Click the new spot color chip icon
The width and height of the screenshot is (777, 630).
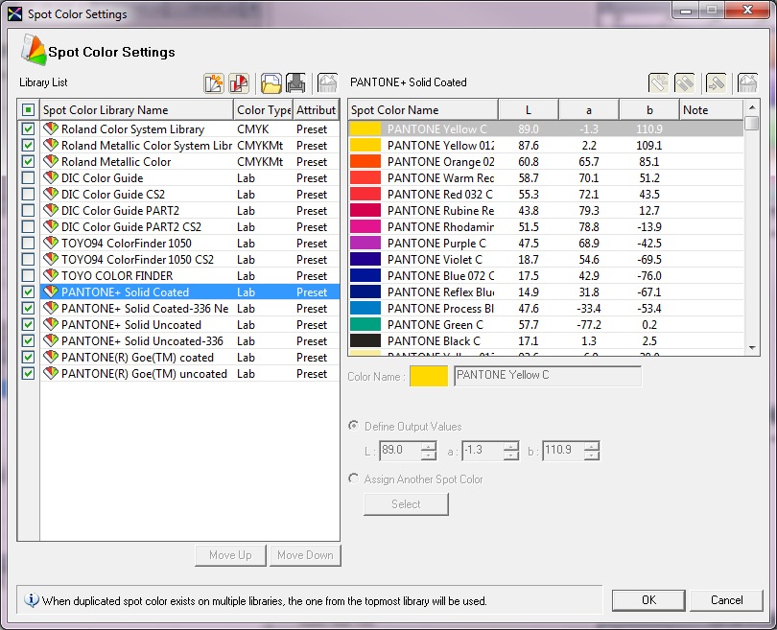pos(659,83)
